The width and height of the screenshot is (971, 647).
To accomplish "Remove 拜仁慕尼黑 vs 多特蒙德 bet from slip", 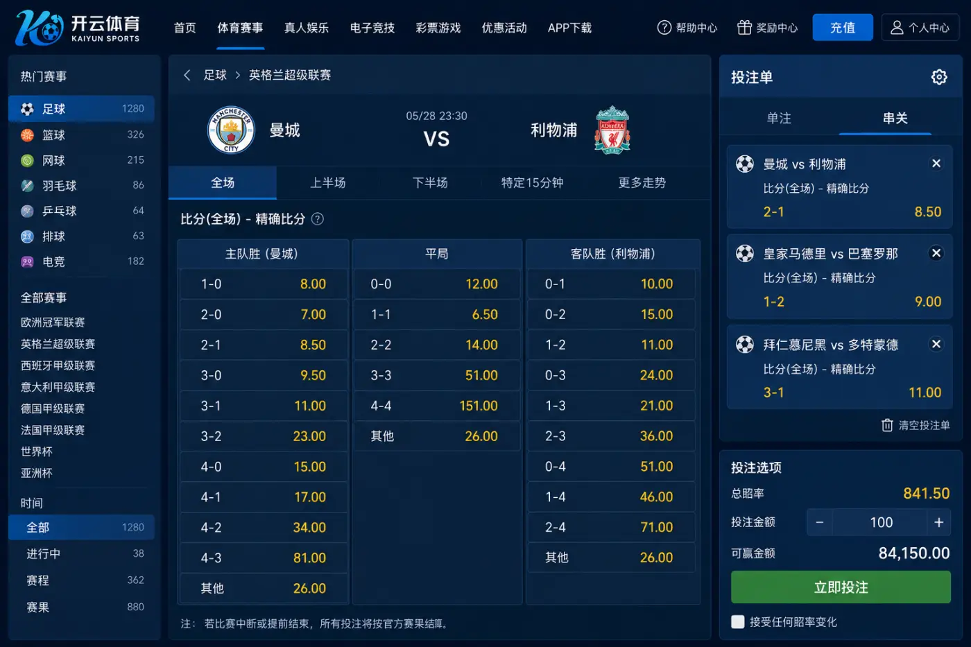I will click(936, 344).
